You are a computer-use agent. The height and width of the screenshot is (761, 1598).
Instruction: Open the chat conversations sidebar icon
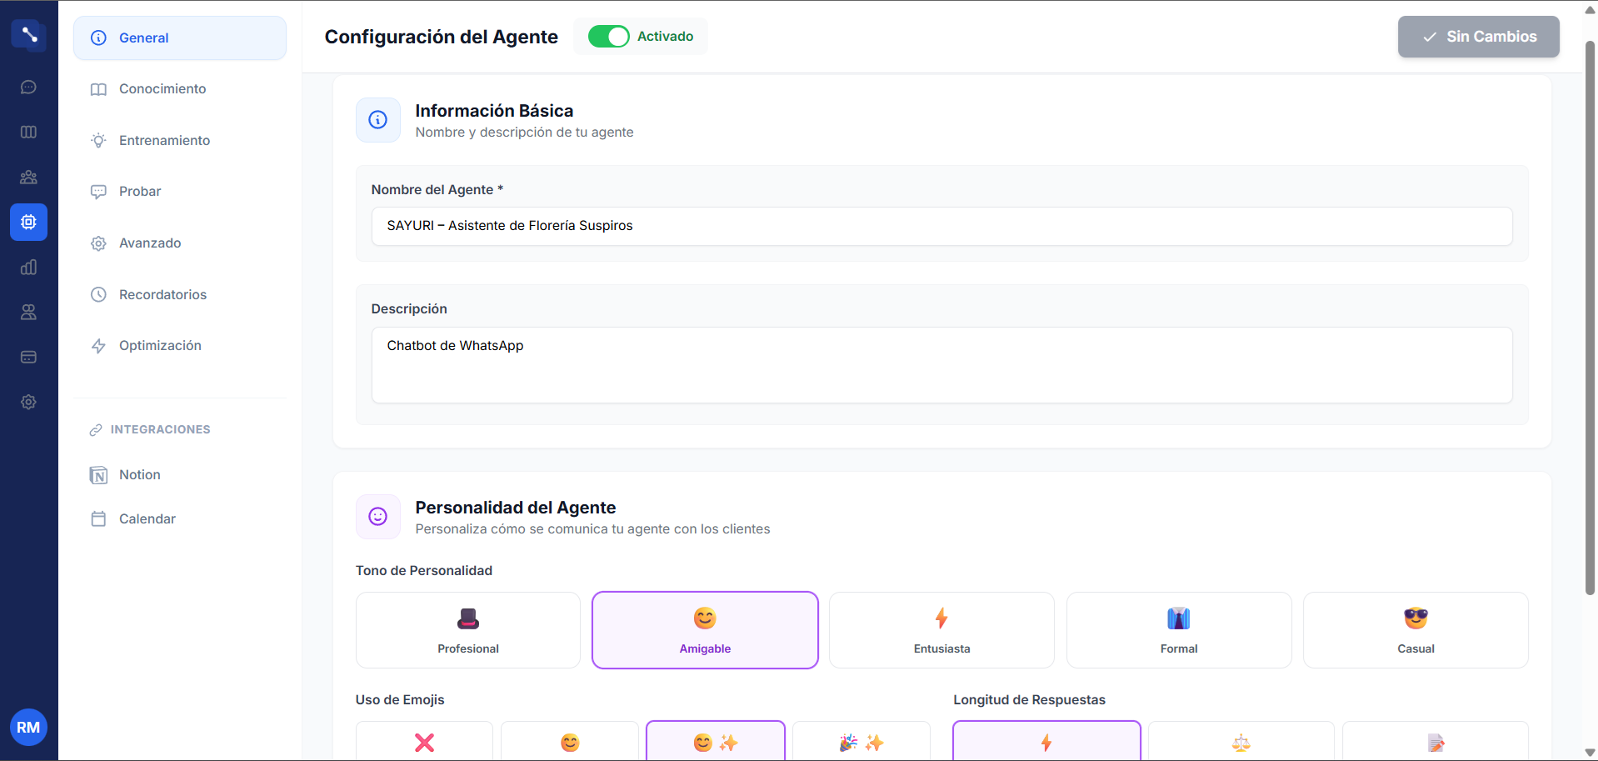[28, 87]
